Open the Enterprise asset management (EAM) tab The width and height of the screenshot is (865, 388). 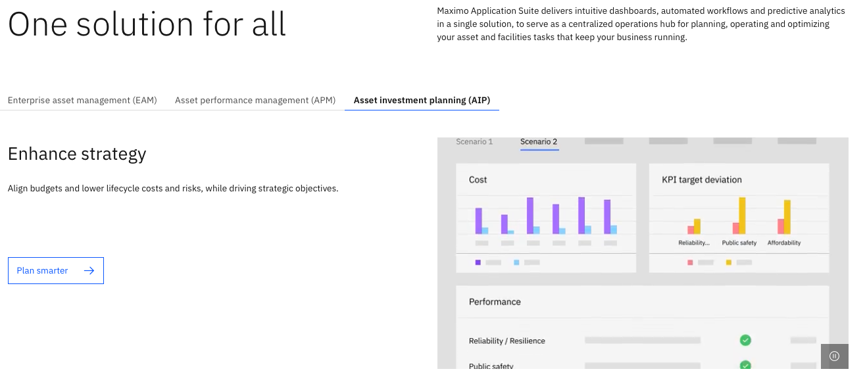82,100
